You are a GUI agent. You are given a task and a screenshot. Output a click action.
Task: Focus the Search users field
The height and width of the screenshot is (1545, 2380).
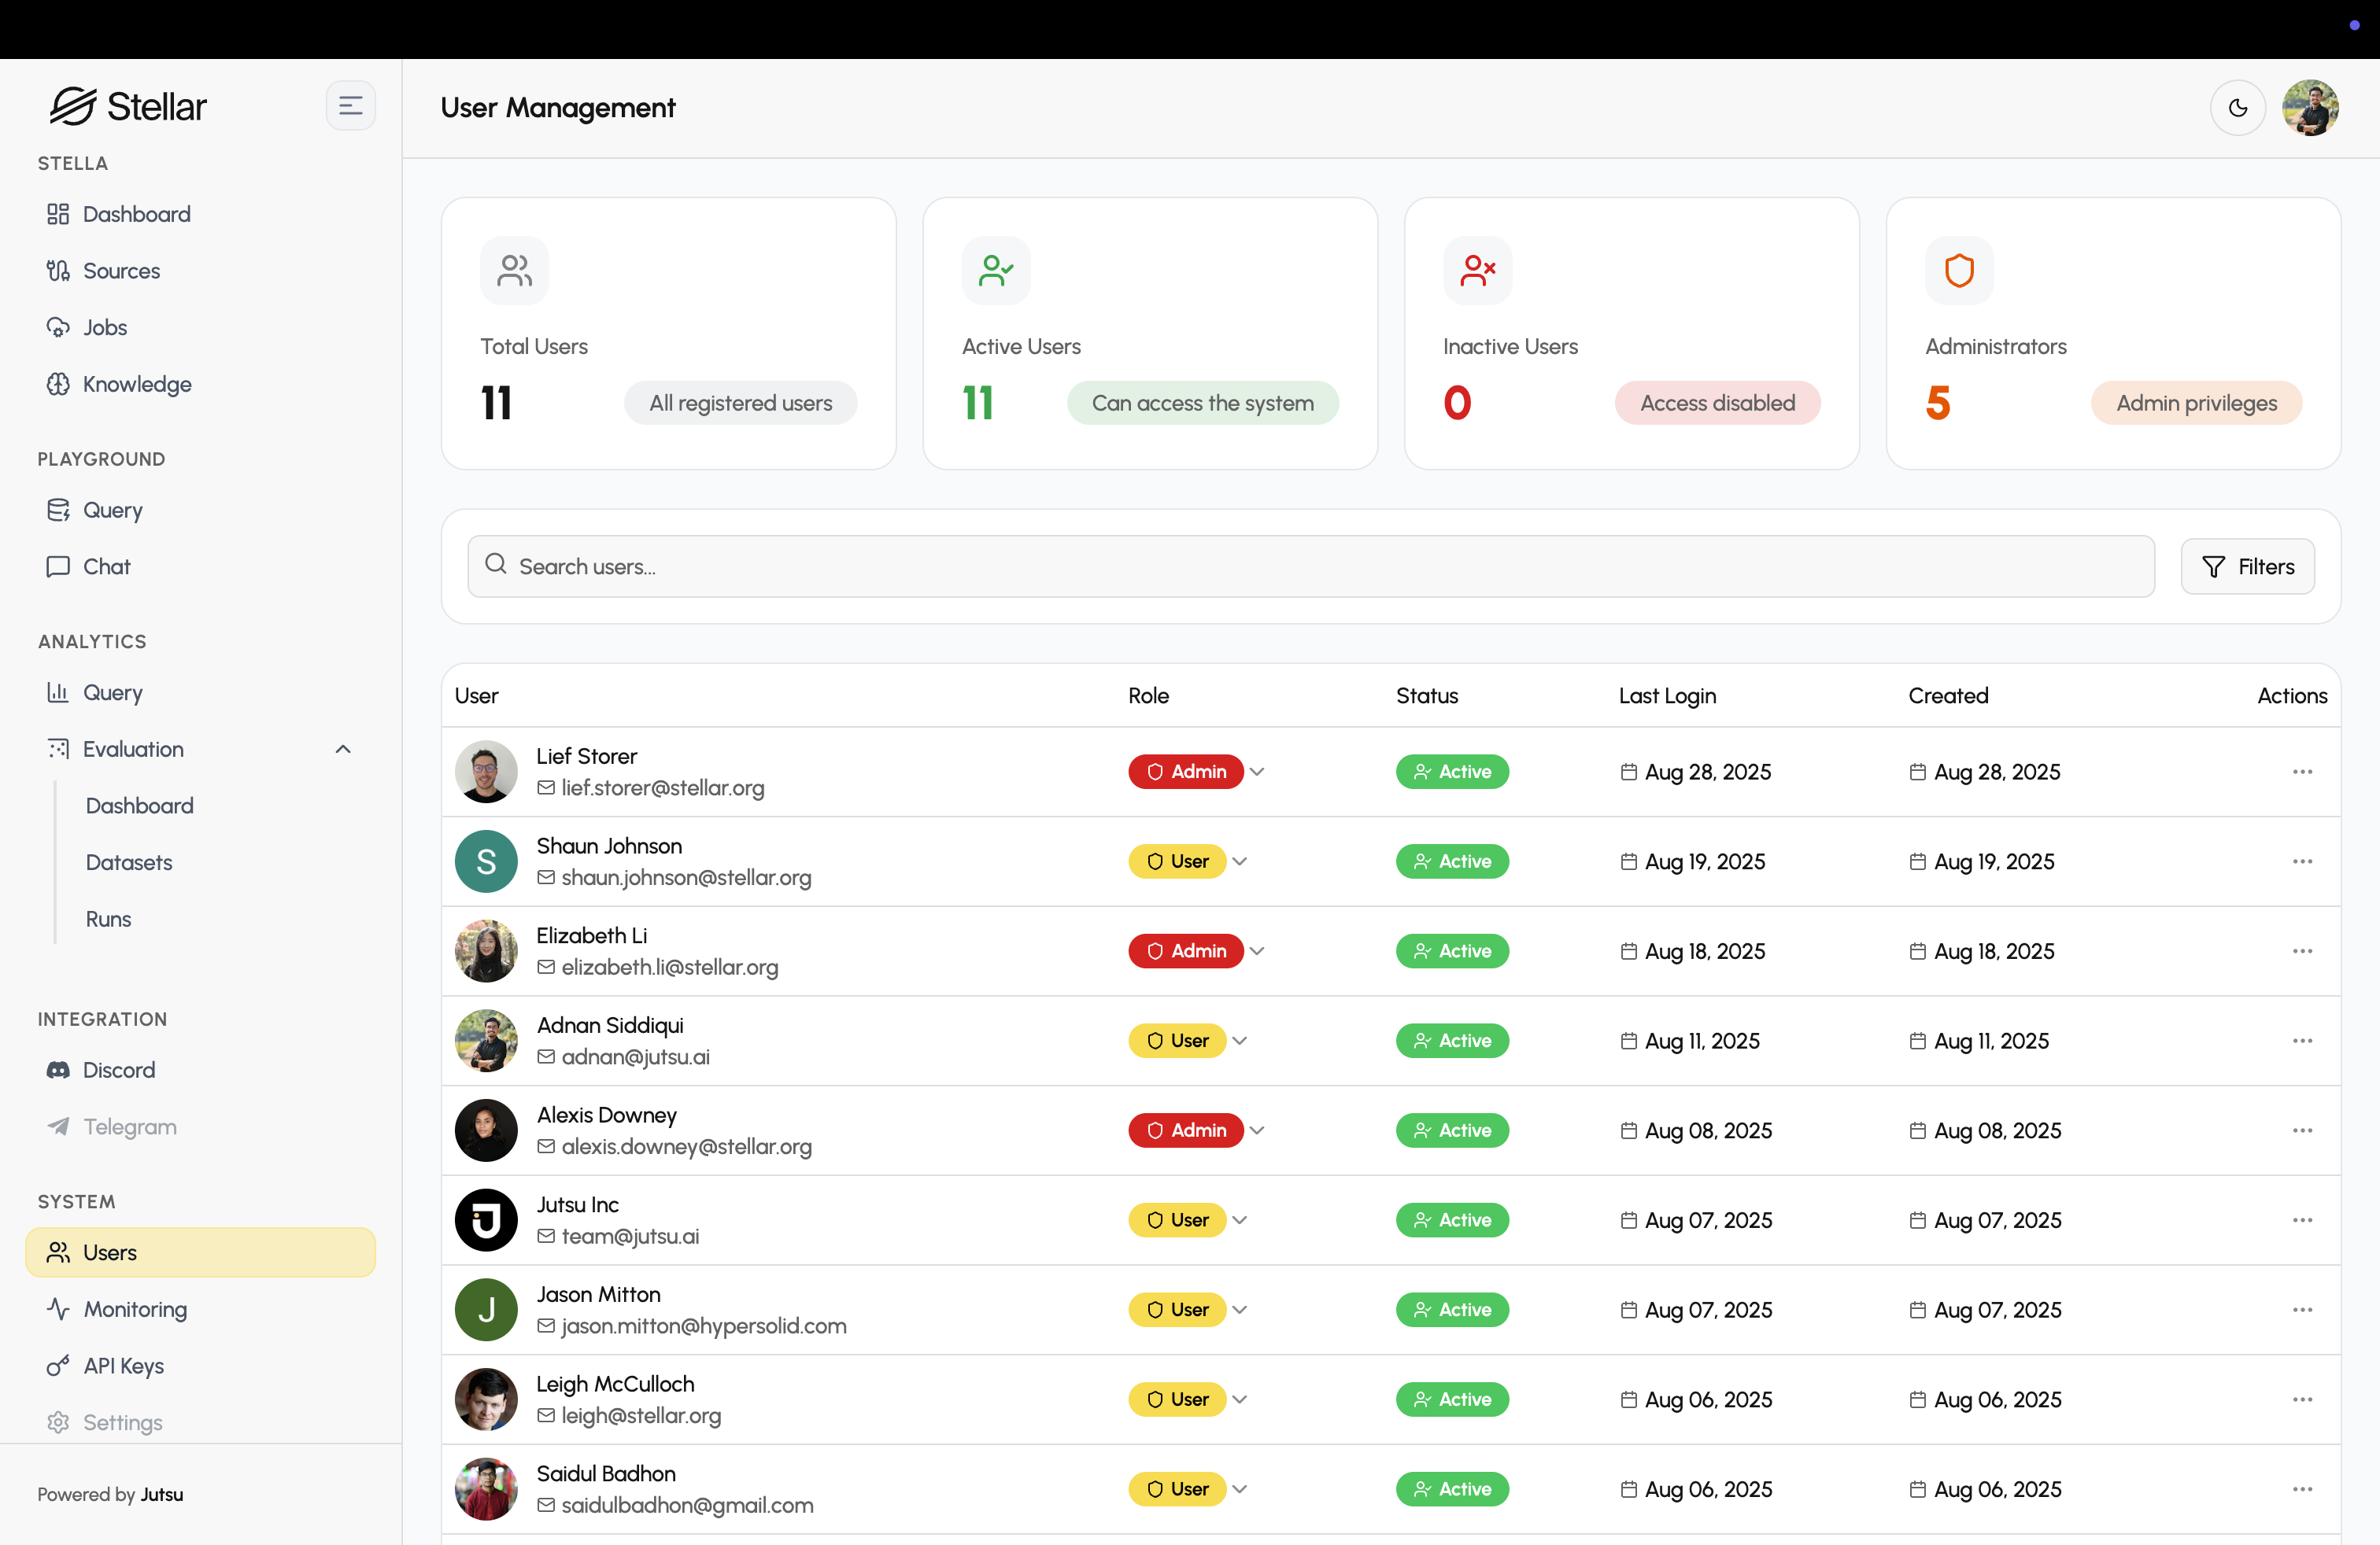click(1310, 566)
